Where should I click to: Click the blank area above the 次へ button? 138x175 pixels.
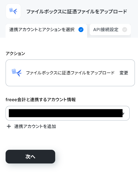pyautogui.click(x=69, y=140)
